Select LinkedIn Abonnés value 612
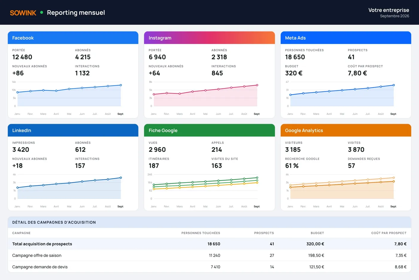 click(80, 150)
